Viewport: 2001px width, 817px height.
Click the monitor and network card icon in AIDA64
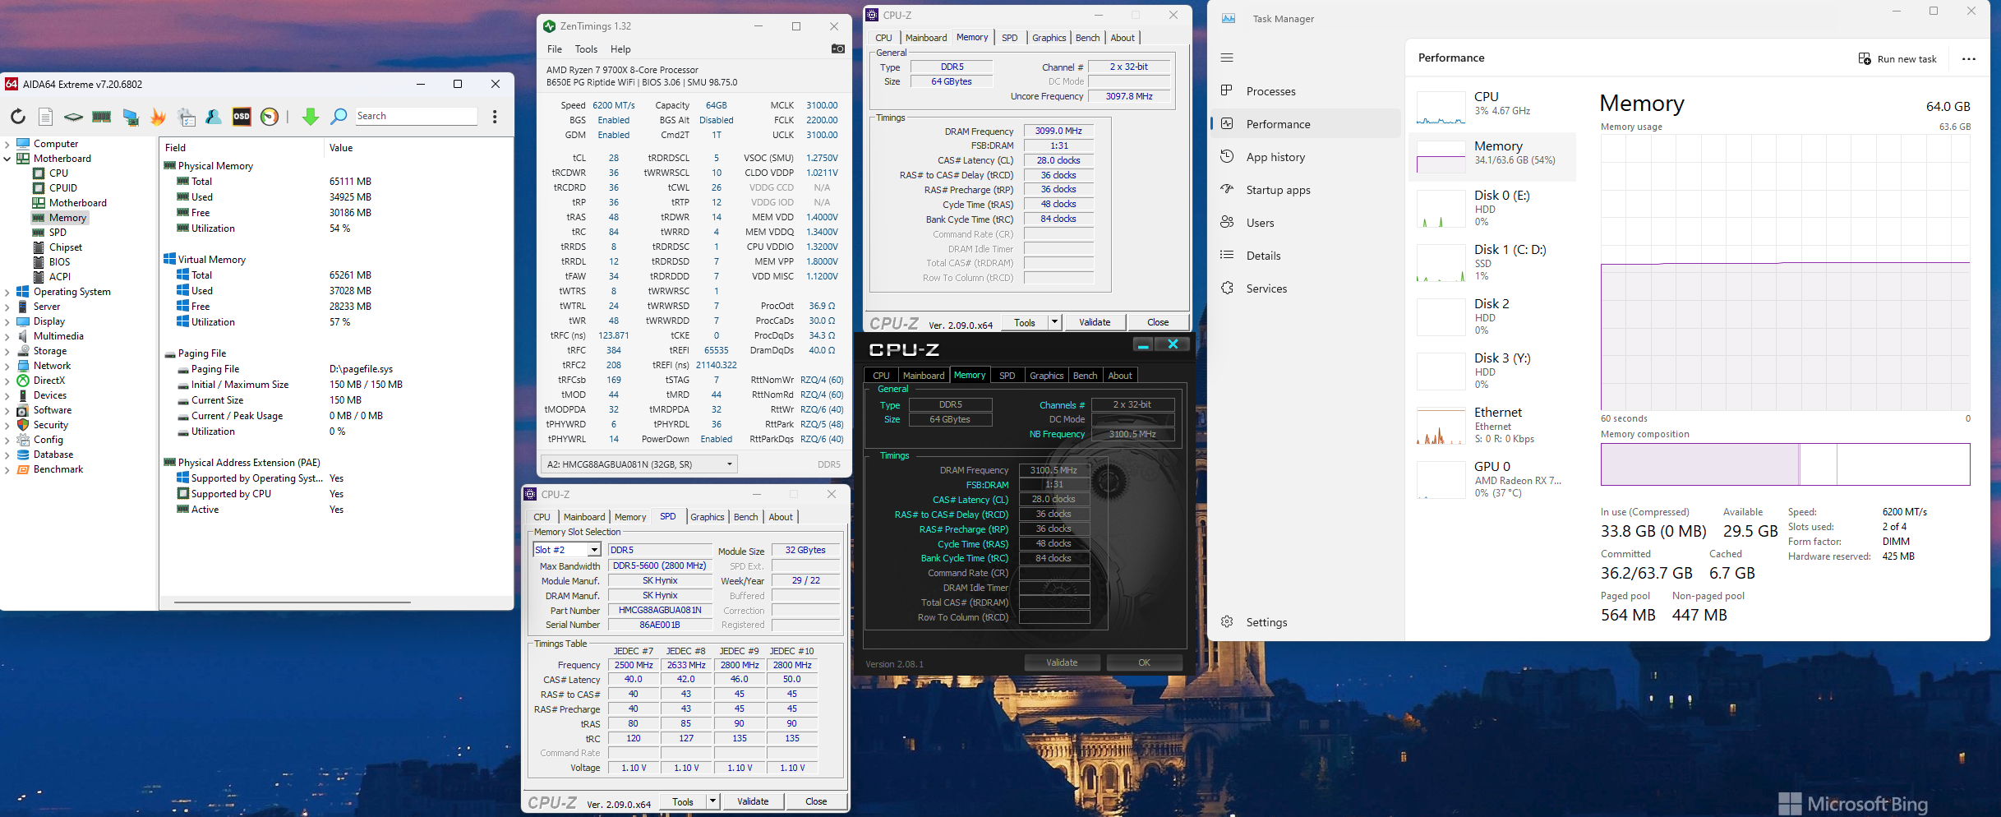click(x=131, y=117)
